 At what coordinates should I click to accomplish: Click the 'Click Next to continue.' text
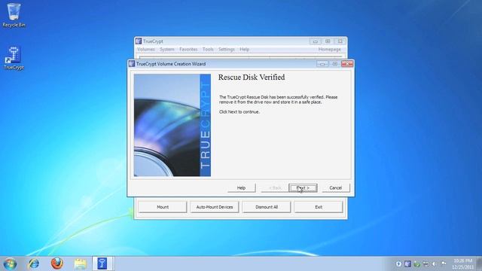[239, 112]
